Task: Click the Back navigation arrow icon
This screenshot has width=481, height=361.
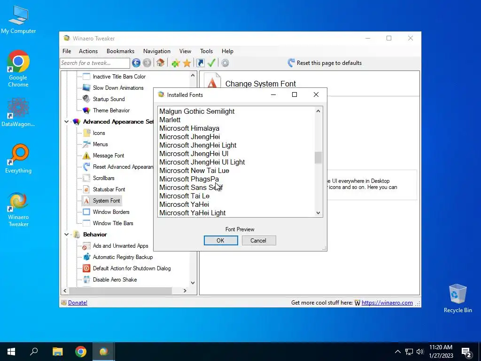Action: pyautogui.click(x=136, y=63)
